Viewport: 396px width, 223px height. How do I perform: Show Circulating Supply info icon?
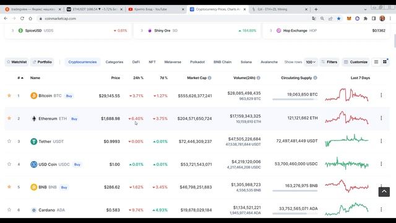point(315,78)
